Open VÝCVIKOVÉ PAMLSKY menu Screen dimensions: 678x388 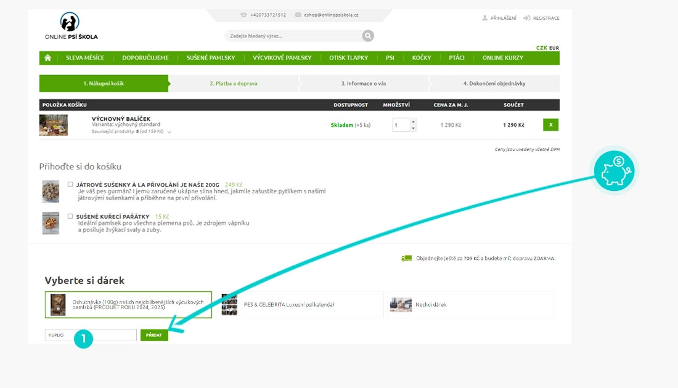(282, 58)
